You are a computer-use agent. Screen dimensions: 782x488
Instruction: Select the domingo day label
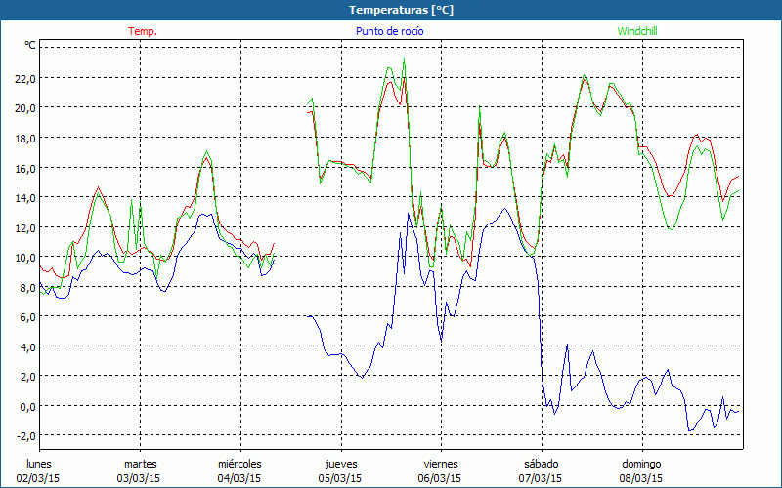(641, 464)
